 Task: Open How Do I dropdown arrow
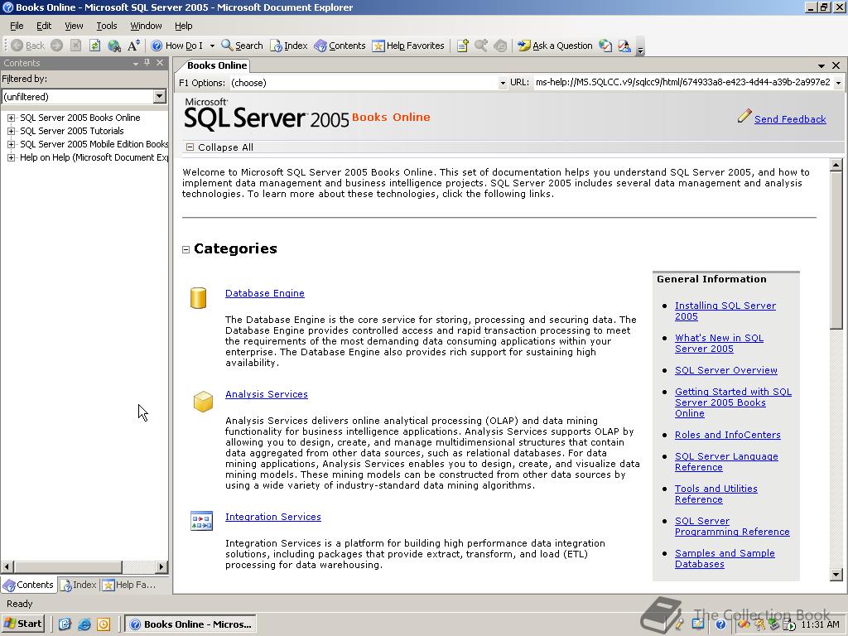(x=212, y=46)
